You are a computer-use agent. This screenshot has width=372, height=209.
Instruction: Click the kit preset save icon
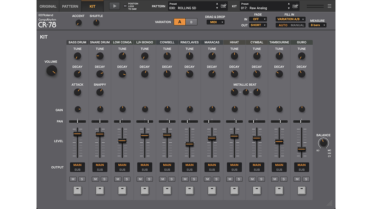coord(295,6)
